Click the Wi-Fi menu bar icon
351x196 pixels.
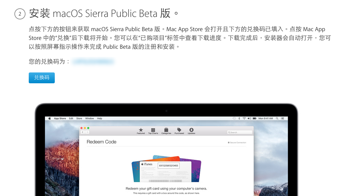(x=244, y=118)
